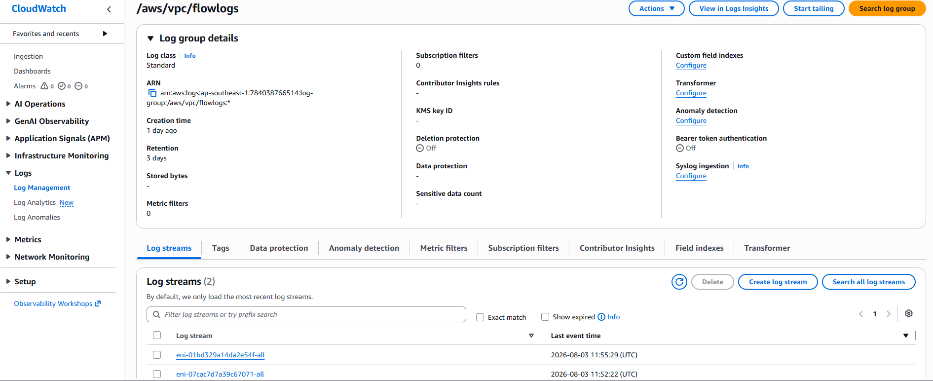Viewport: 933px width, 381px height.
Task: Open the Transformer tab
Action: [x=767, y=248]
